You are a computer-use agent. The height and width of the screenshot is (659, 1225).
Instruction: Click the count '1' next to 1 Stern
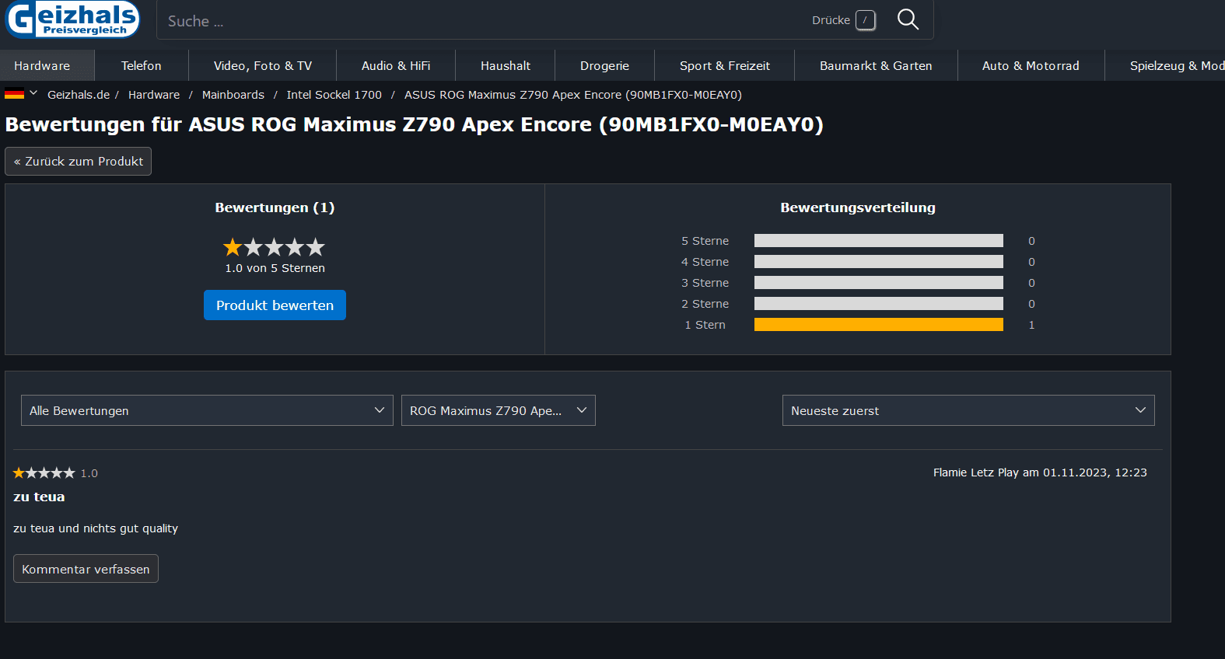click(1031, 325)
